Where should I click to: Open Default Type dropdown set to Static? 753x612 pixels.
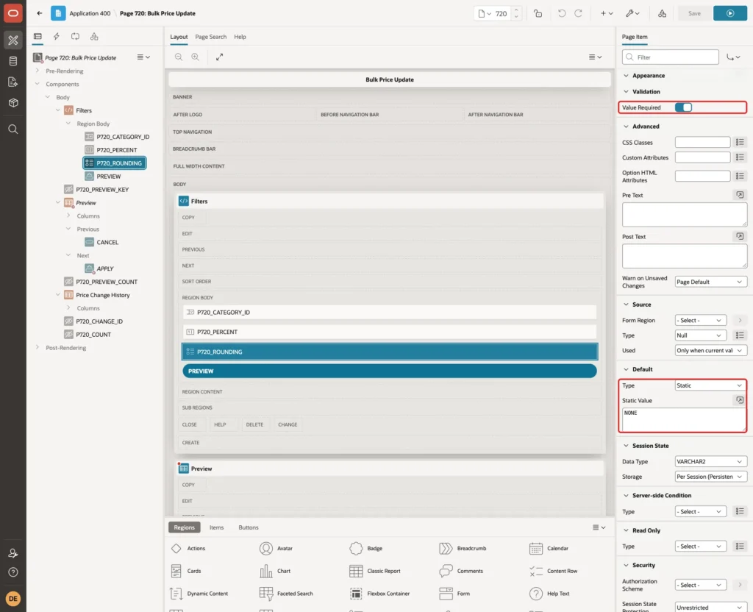coord(710,385)
